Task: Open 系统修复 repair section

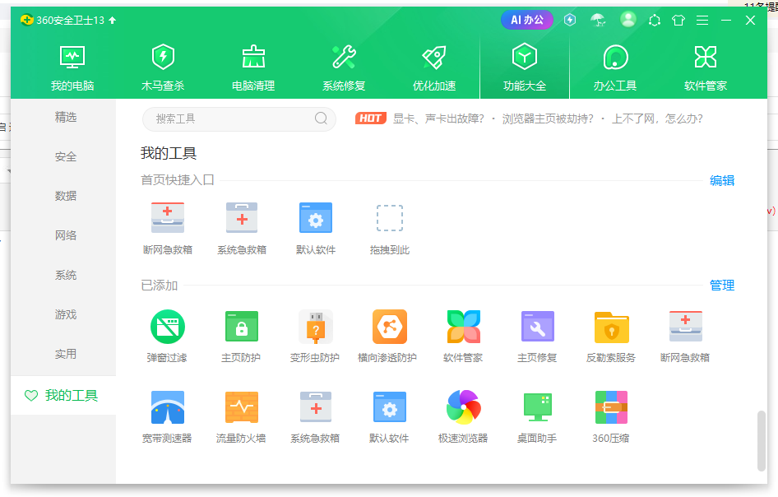Action: 344,68
